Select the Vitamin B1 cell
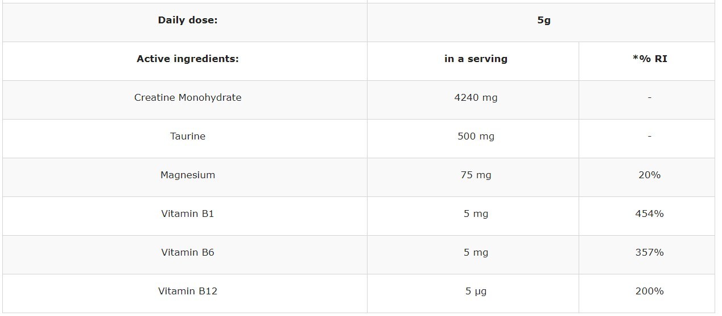This screenshot has width=722, height=316. tap(188, 214)
